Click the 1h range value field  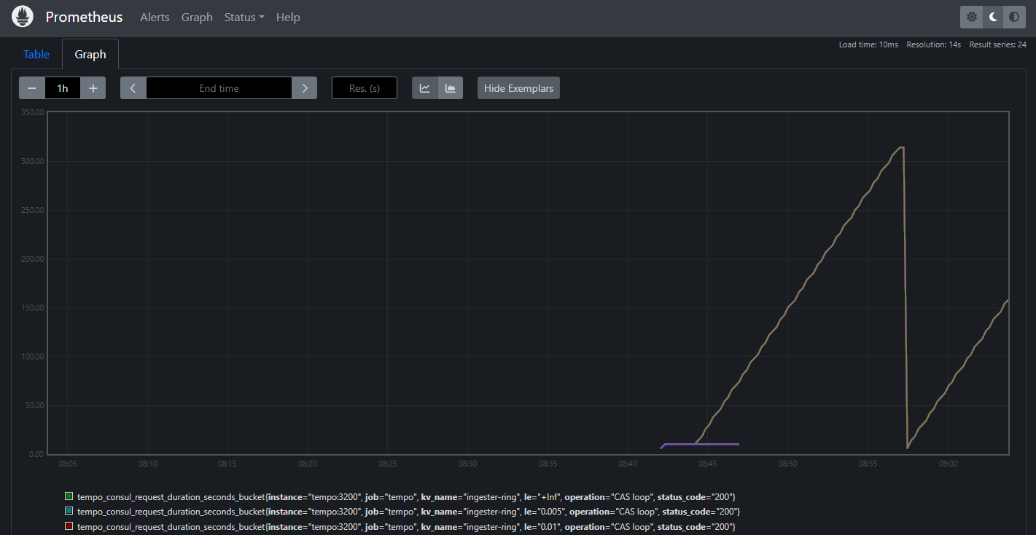coord(63,88)
